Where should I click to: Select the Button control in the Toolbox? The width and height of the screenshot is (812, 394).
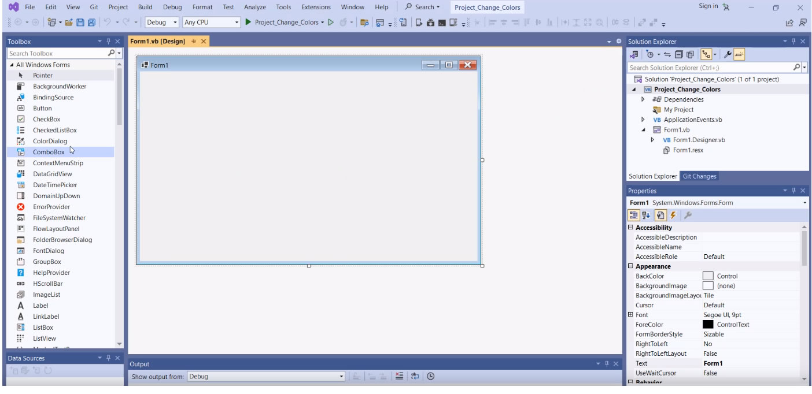point(42,108)
